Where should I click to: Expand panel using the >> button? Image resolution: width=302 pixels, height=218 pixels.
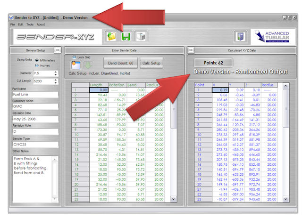[x=191, y=49]
